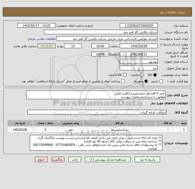Click the گروه کالا goods group field
Image resolution: width=195 pixels, height=189 pixels.
(x=97, y=112)
